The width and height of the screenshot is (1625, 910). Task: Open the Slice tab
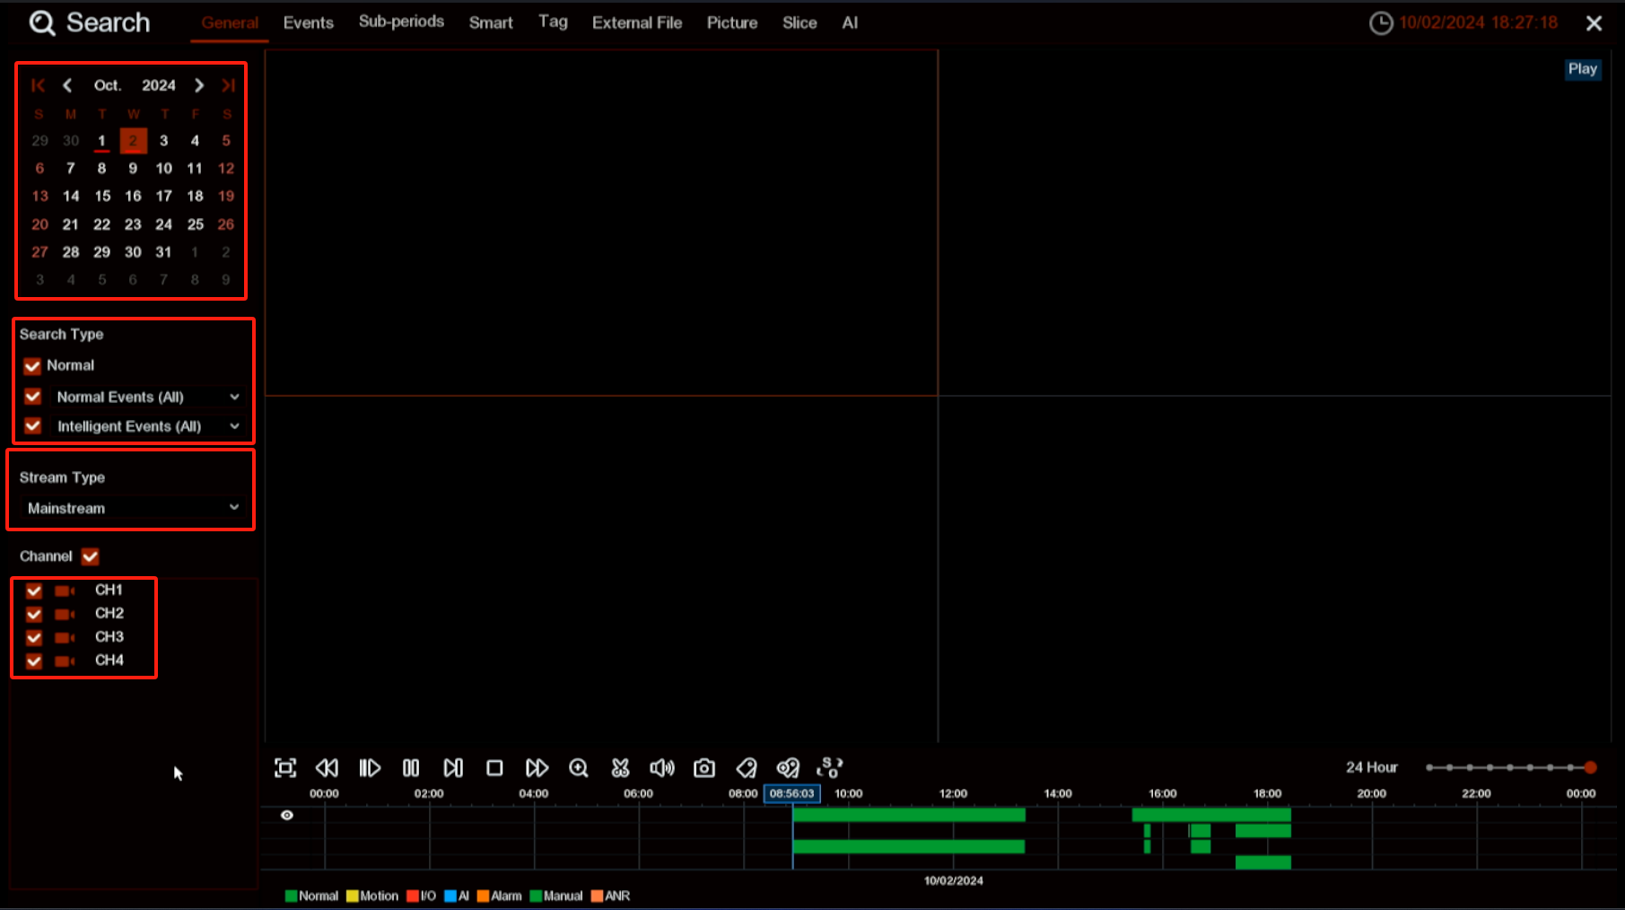[799, 22]
